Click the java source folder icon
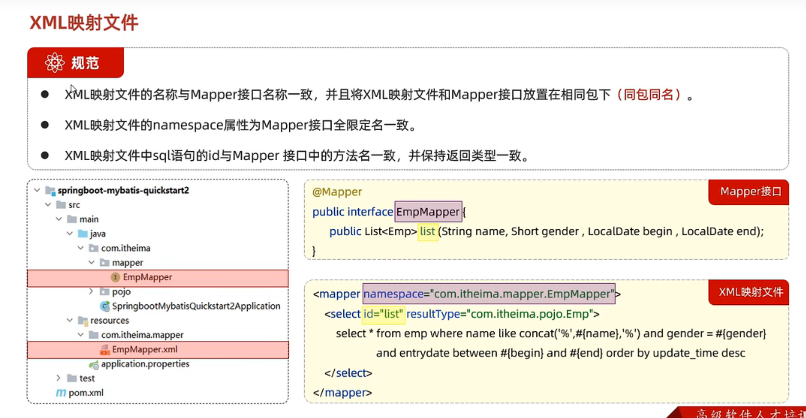 [83, 234]
